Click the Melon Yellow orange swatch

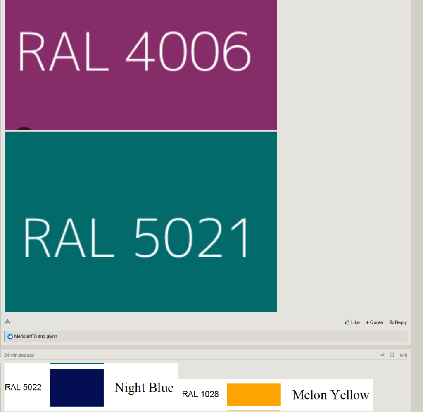tap(254, 394)
